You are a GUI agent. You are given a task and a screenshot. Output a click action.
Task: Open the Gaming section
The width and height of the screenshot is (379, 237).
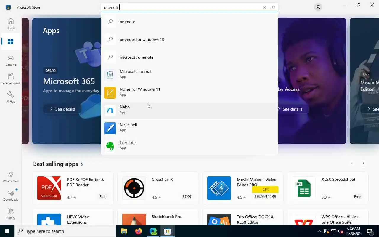tap(11, 60)
